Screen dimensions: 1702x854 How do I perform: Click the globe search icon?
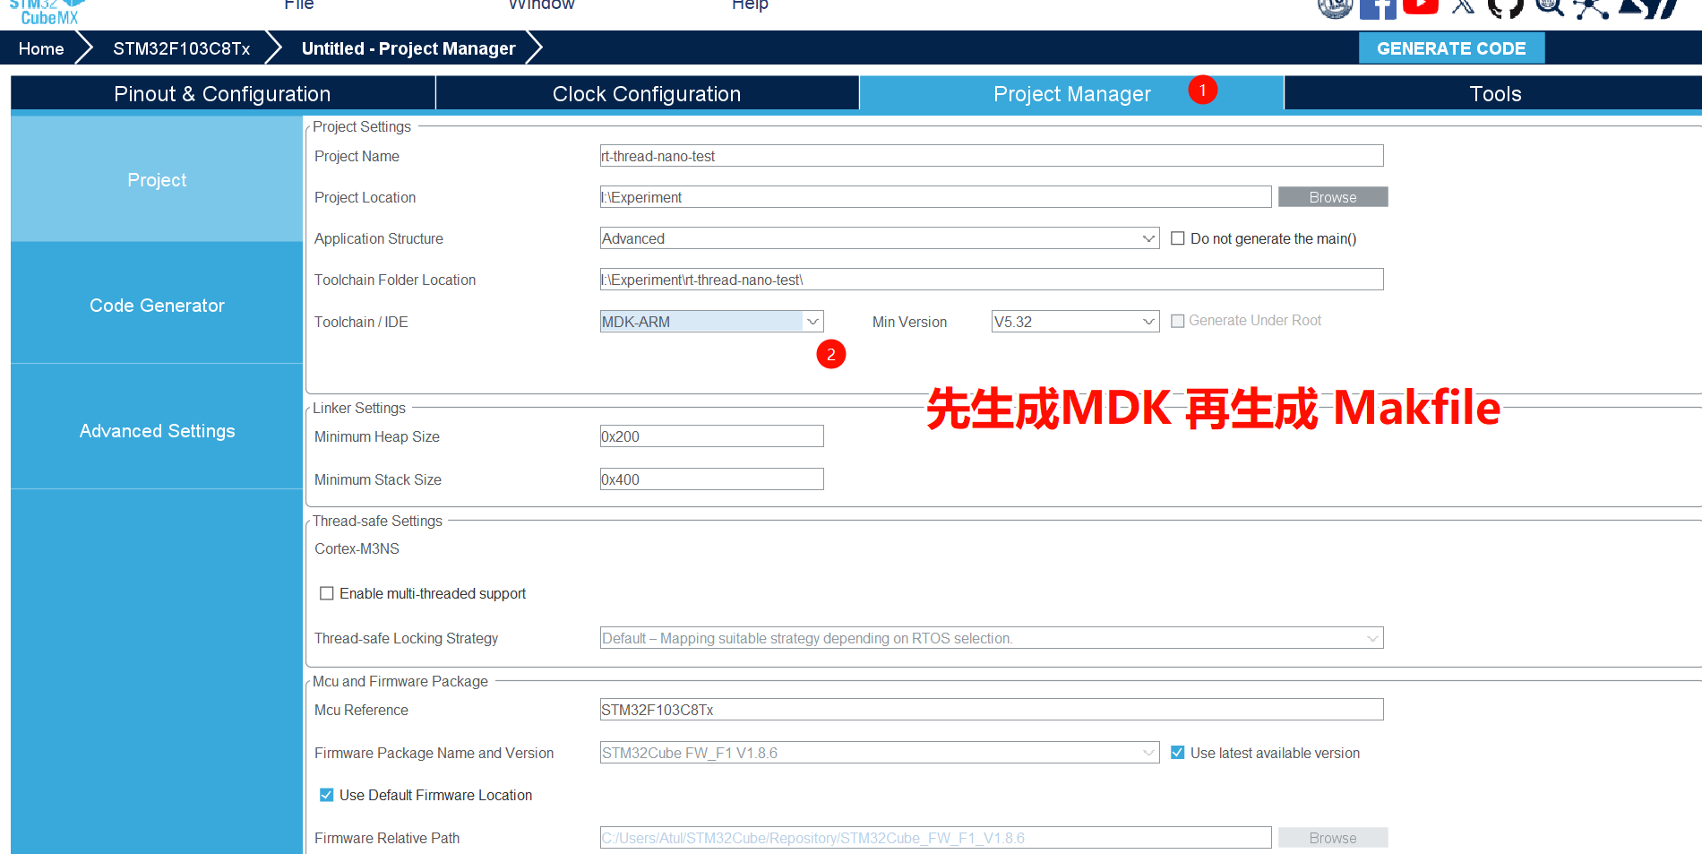click(x=1549, y=7)
